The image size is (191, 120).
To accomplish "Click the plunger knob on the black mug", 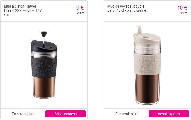I will pos(44,34).
